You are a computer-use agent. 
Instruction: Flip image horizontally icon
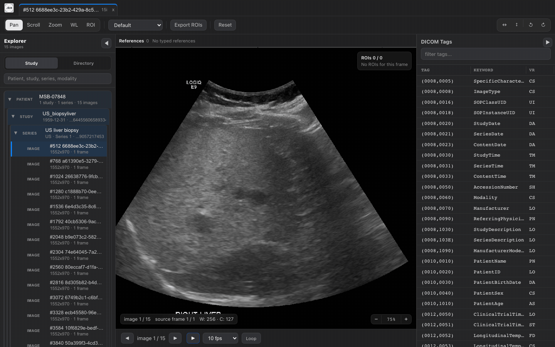point(504,25)
